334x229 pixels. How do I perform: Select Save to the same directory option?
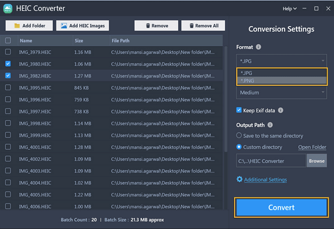tap(239, 136)
